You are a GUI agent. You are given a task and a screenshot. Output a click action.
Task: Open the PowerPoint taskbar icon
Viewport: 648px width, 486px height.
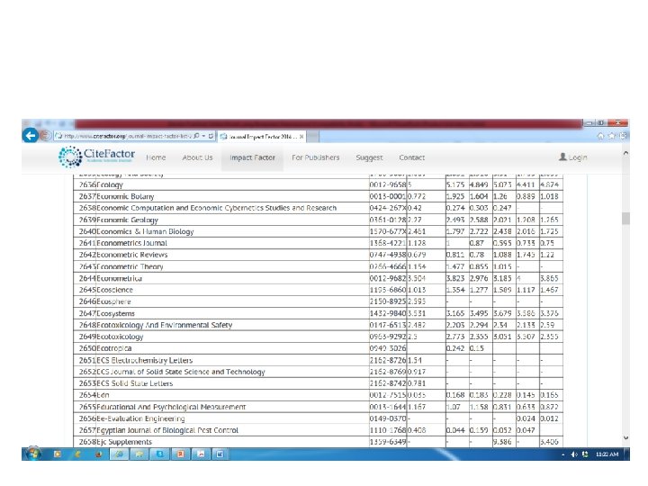pyautogui.click(x=180, y=454)
